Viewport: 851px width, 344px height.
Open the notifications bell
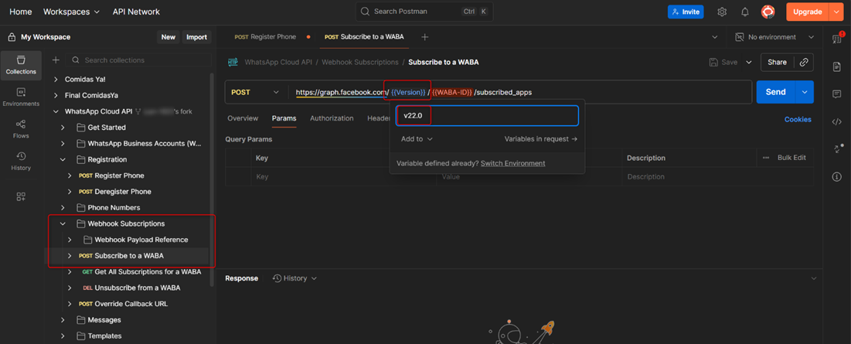pos(745,12)
